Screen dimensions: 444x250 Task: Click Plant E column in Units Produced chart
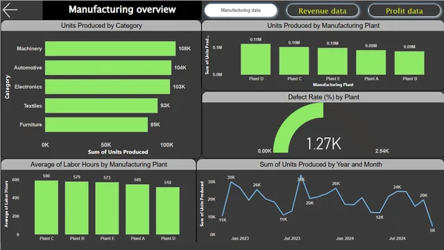332,61
